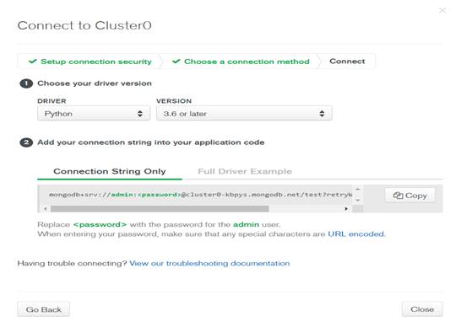Switch to Full Driver Example tab
Viewport: 461px width, 322px height.
click(245, 171)
